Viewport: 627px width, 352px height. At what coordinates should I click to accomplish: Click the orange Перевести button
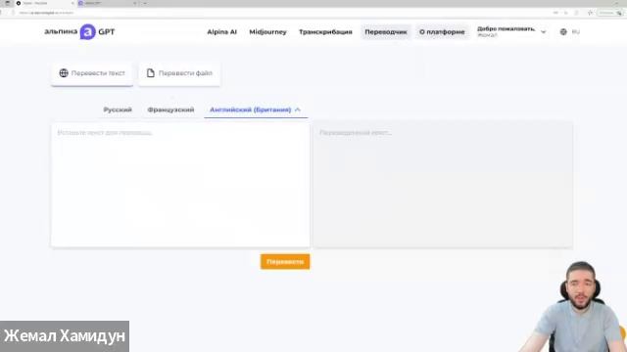tap(285, 262)
